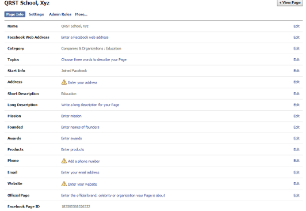This screenshot has height=211, width=306.
Task: Click 'Write a long description for your Page'
Action: point(90,105)
